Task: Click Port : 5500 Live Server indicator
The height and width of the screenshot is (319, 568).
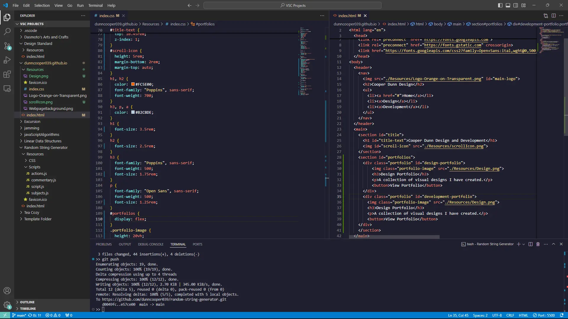Action: pos(544,315)
